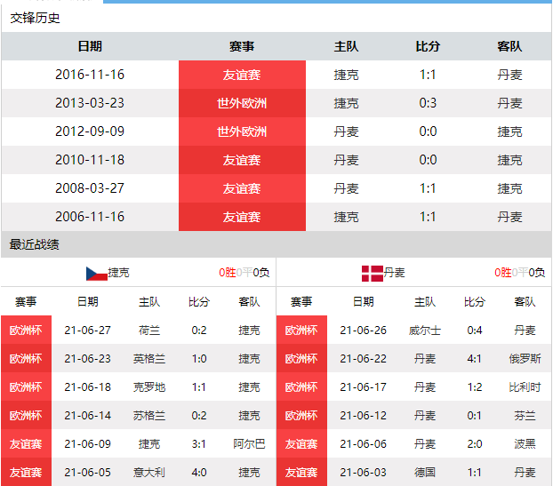
Task: Select date 2010-11-18 in history
Action: coord(90,160)
